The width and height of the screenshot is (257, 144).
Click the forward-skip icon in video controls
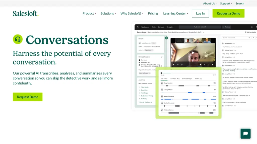point(182,65)
